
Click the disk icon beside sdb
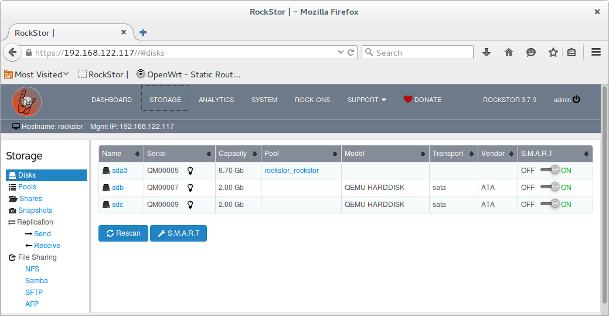click(106, 188)
